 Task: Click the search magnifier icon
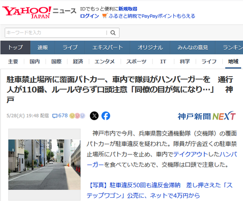113,33
